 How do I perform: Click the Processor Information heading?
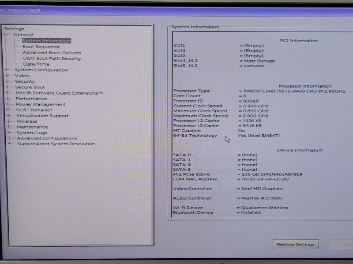(x=305, y=86)
